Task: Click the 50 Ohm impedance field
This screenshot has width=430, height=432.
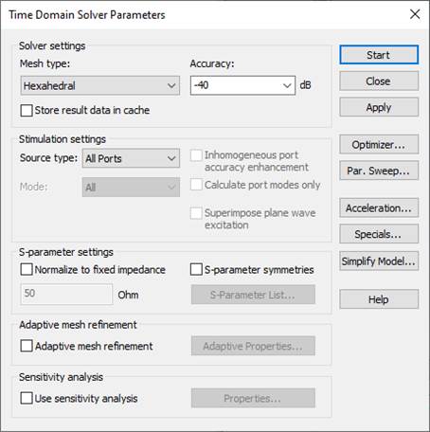Action: coord(66,294)
